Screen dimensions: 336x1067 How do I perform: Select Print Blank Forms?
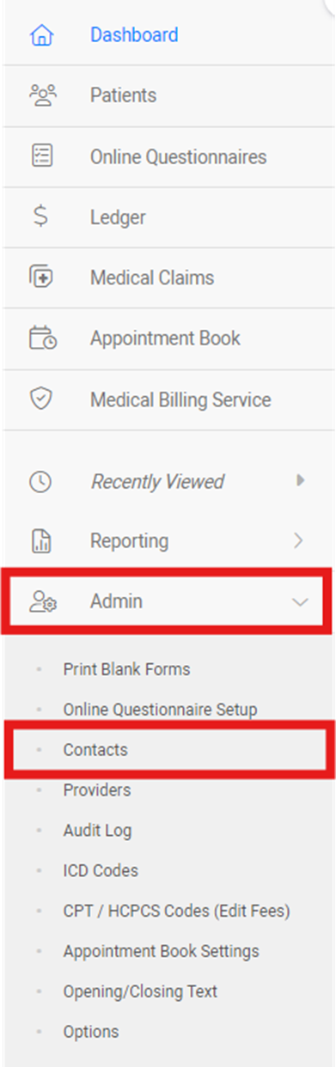coord(126,669)
